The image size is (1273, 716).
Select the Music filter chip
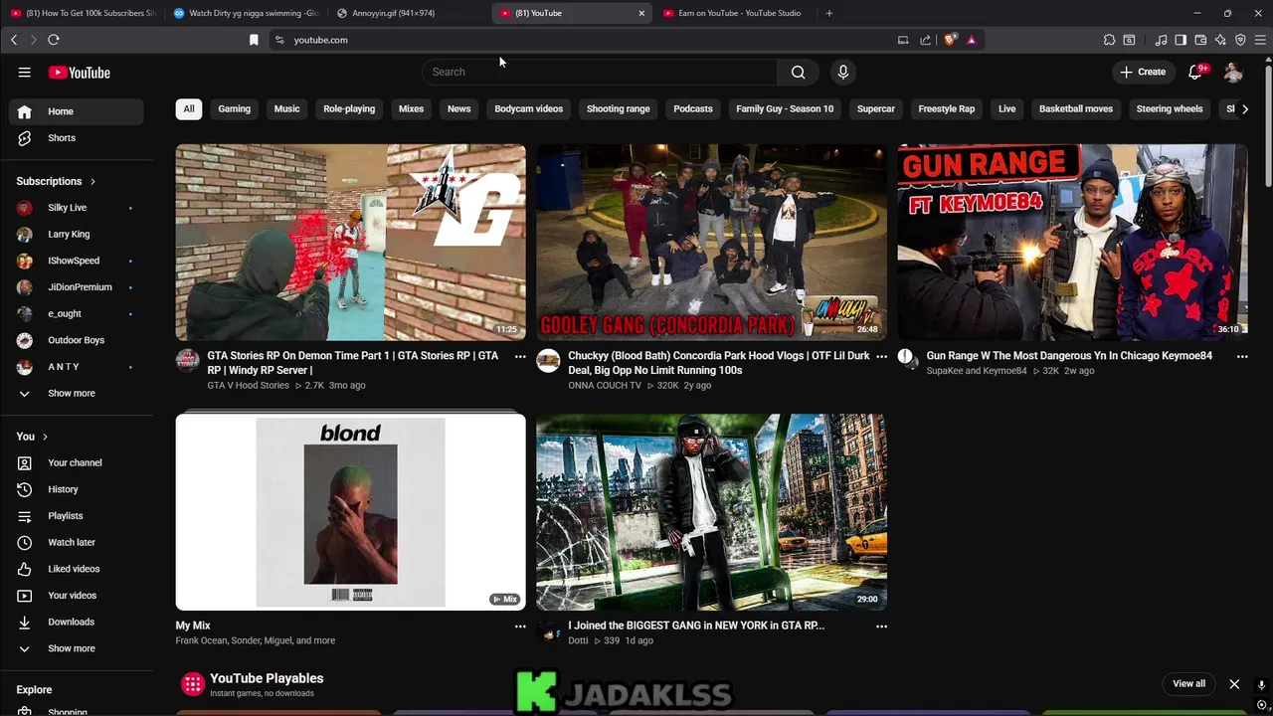286,109
